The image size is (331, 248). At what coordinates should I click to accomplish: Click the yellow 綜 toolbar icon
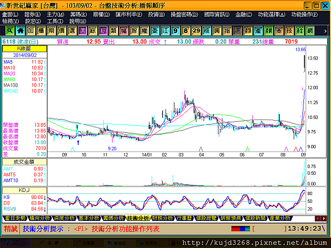coord(93,31)
